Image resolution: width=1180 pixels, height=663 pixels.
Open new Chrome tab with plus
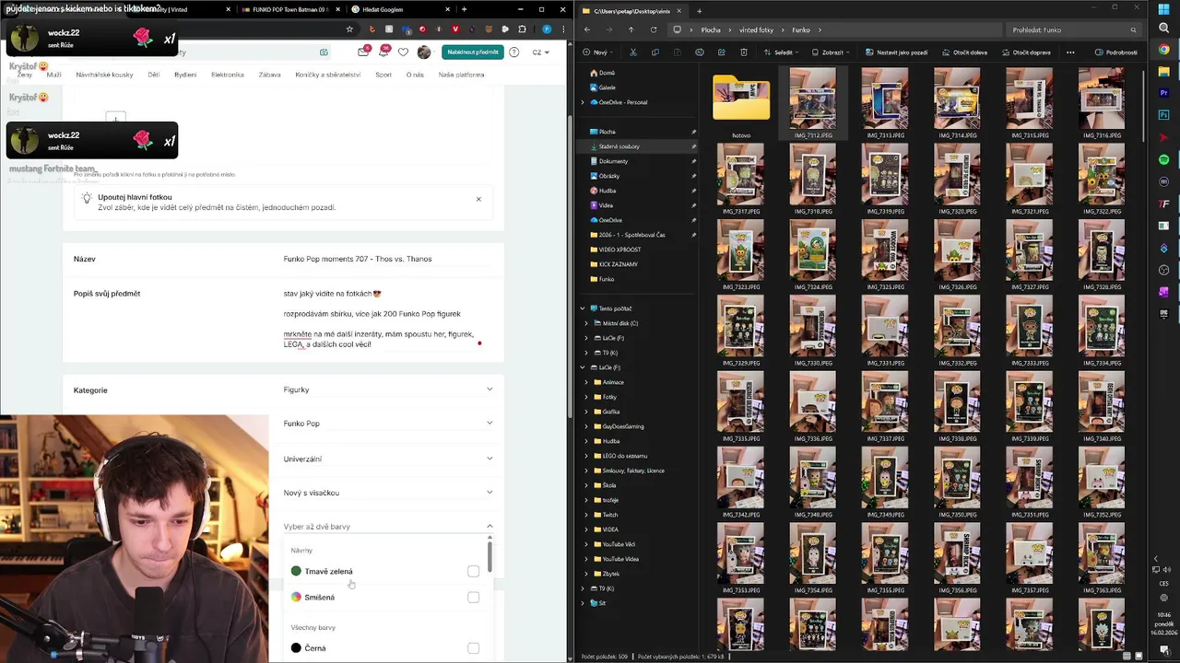(x=464, y=9)
